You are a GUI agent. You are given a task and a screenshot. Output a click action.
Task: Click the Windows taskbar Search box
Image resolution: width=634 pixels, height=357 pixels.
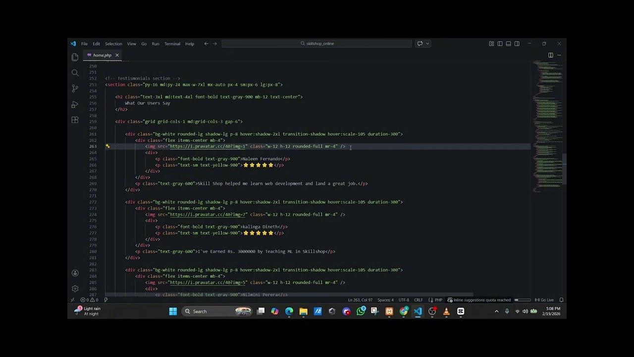(217, 311)
